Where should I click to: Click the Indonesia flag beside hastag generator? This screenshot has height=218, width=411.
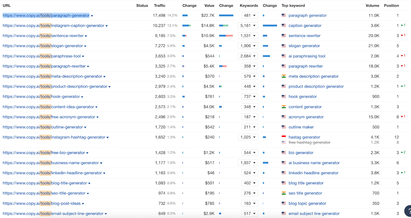tap(284, 137)
